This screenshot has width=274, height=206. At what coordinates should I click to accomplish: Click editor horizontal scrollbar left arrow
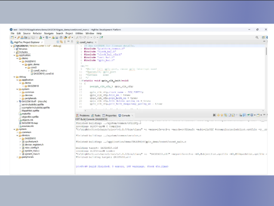[85, 110]
